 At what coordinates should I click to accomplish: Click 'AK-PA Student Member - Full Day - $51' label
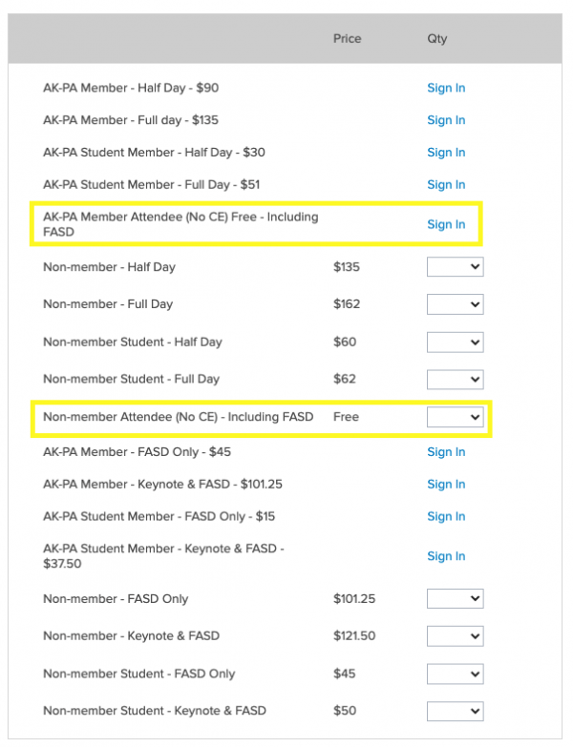pos(152,185)
